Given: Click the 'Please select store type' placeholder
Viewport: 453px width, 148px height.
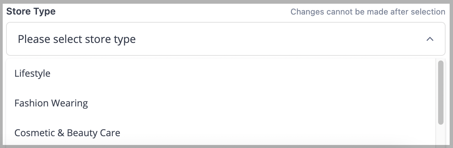Looking at the screenshot, I should (x=77, y=39).
